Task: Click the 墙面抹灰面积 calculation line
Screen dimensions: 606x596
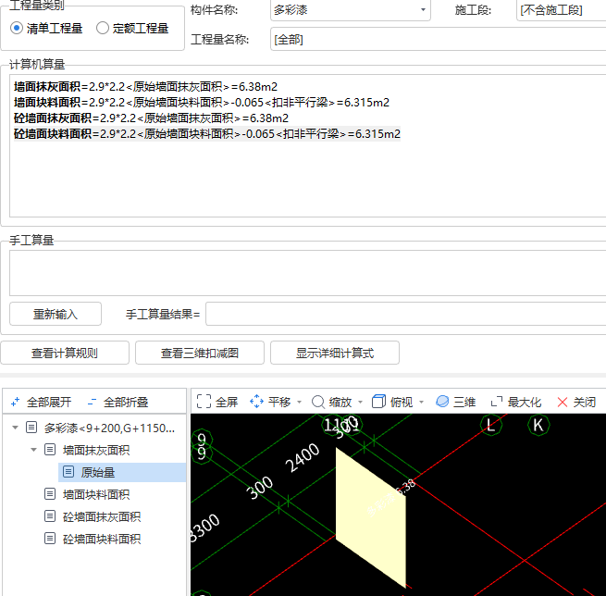Action: [x=145, y=87]
